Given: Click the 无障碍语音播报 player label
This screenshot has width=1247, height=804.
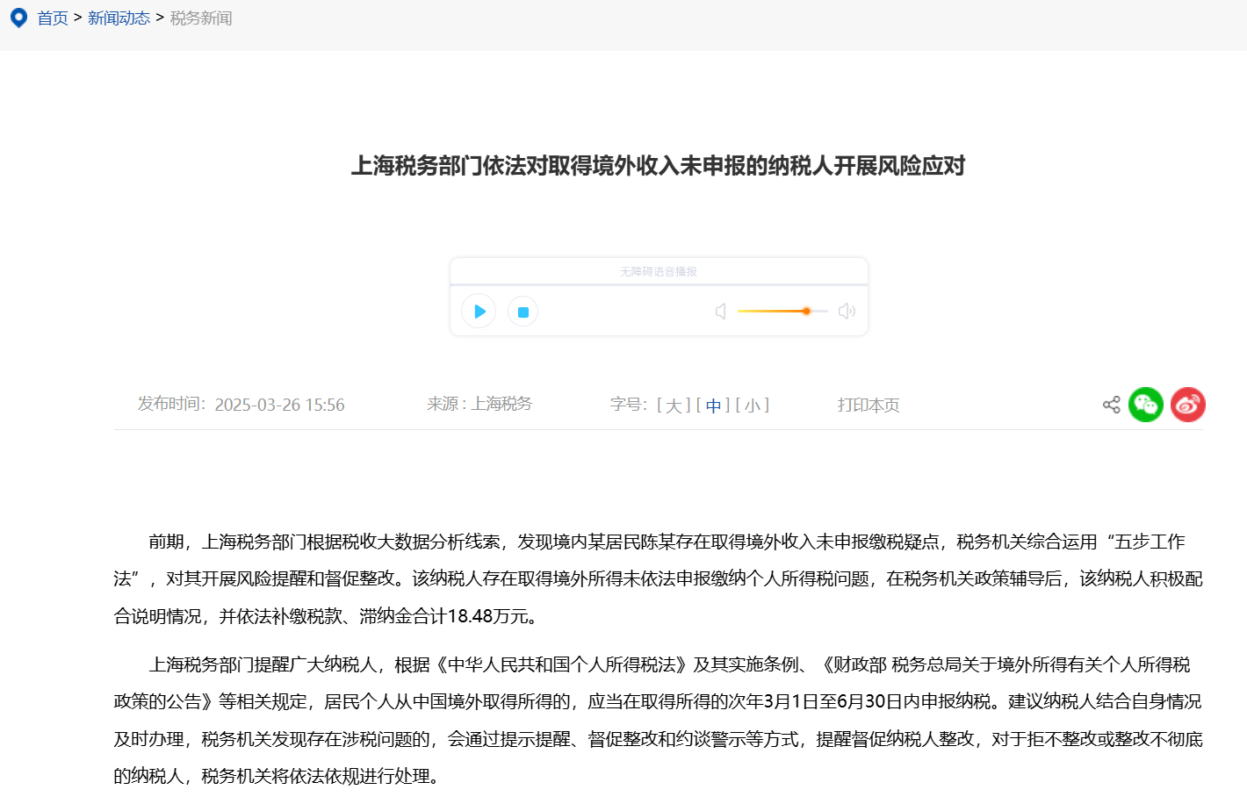Looking at the screenshot, I should [x=659, y=270].
